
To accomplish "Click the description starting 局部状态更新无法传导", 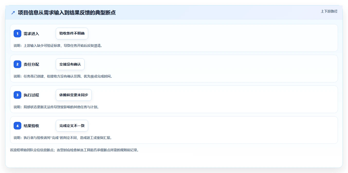I will pyautogui.click(x=56, y=107).
